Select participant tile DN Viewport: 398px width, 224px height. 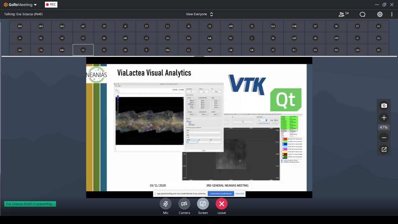(x=168, y=38)
